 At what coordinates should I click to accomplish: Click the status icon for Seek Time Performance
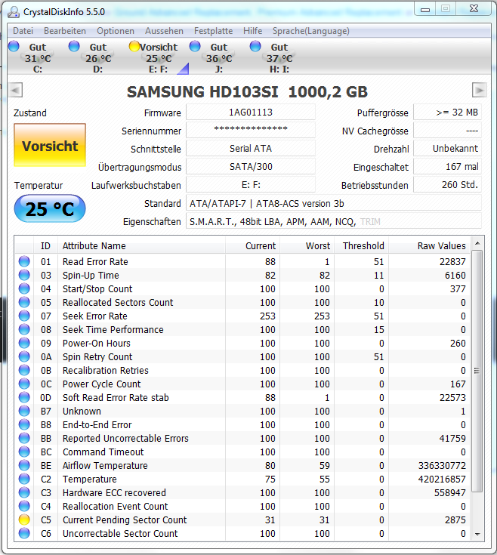[24, 329]
